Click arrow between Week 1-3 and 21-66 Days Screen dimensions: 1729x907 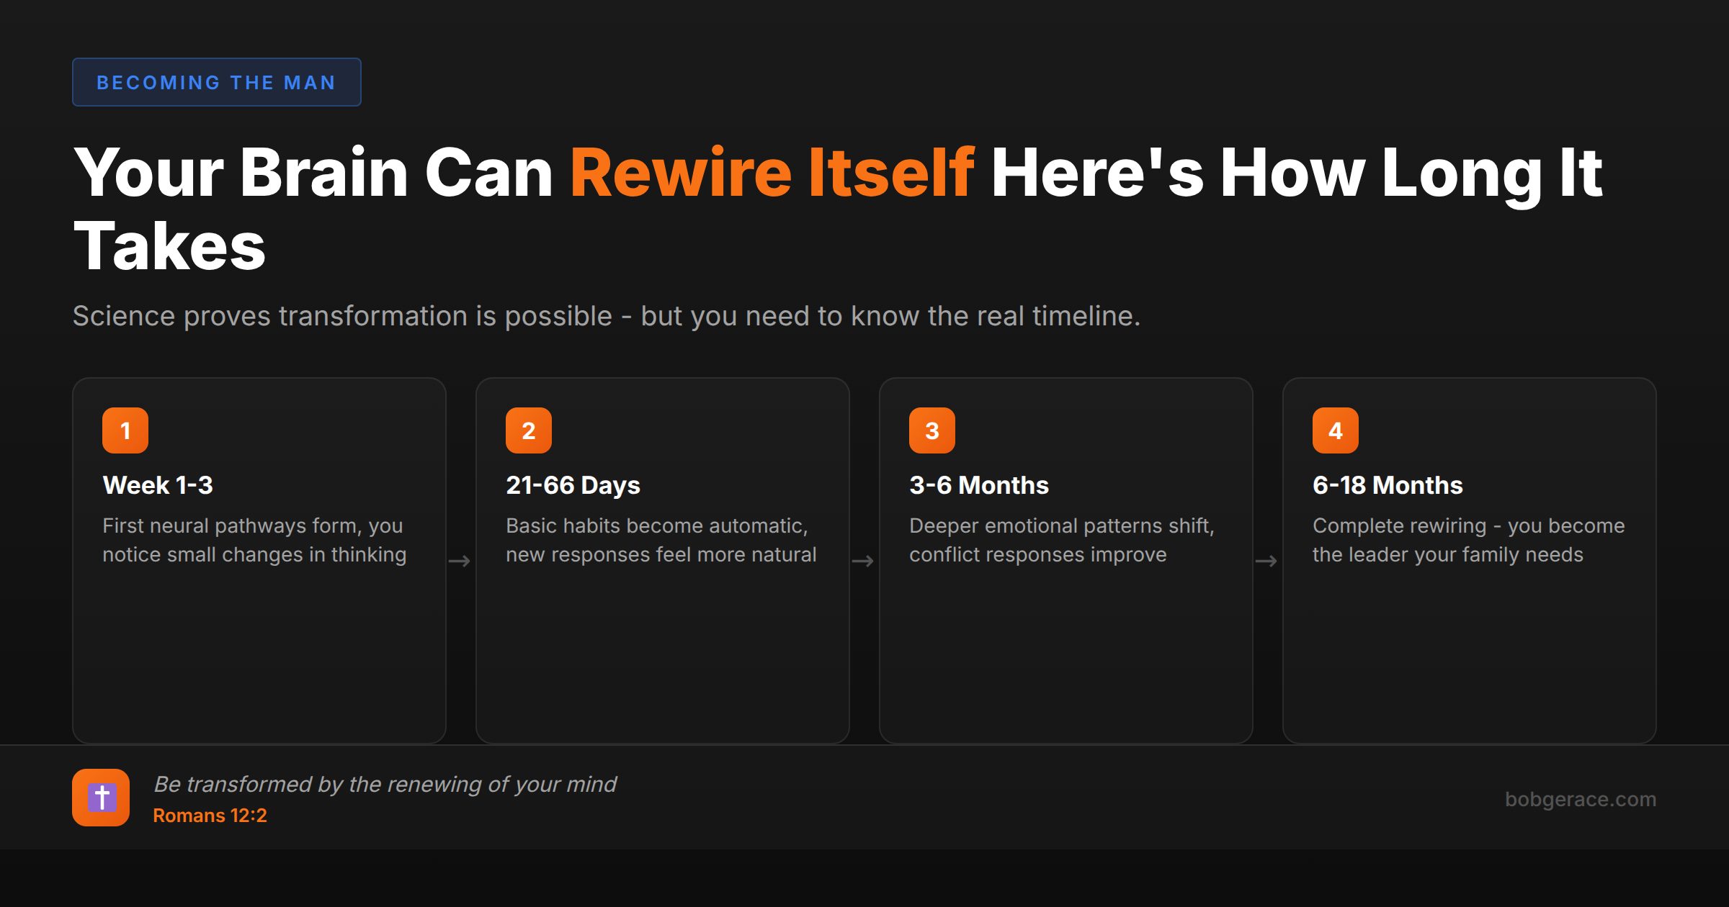point(460,561)
